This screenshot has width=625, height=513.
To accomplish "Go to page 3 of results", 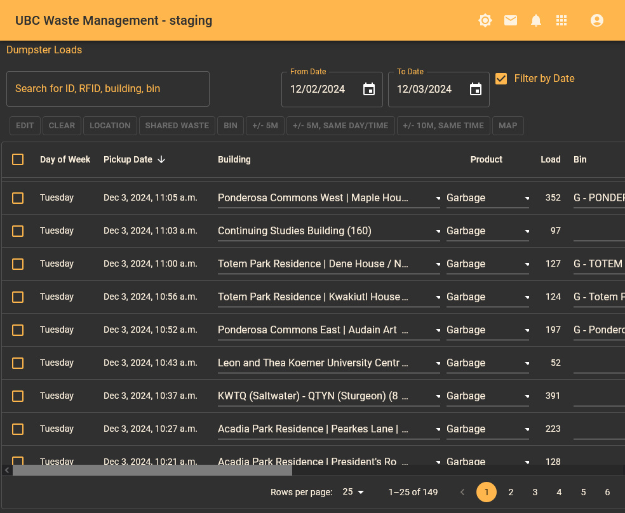I will point(535,492).
